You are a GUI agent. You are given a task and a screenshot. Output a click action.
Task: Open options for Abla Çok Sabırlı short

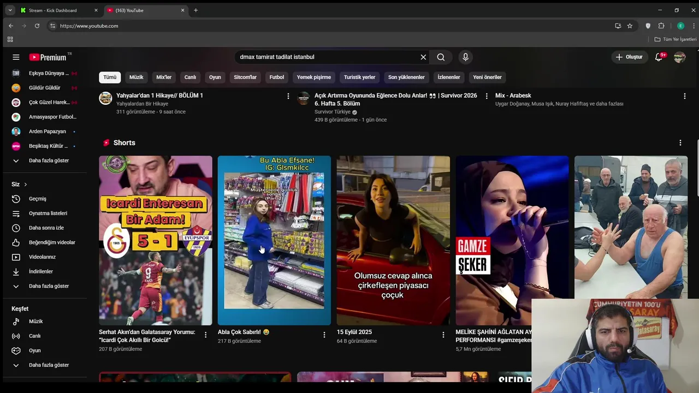(x=324, y=335)
